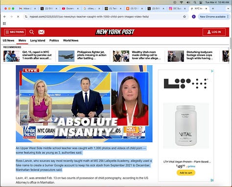Click the AdChoices icon below the ad

point(212,180)
